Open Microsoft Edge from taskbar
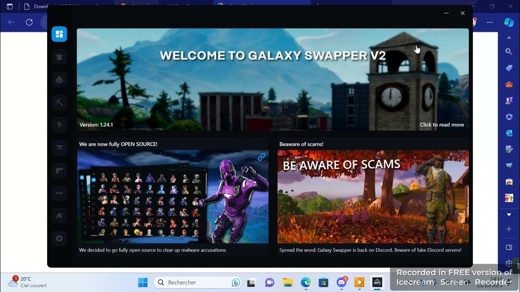The width and height of the screenshot is (520, 292). (x=305, y=282)
